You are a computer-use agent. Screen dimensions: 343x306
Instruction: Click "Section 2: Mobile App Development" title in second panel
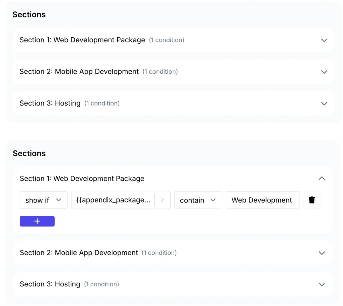(79, 253)
